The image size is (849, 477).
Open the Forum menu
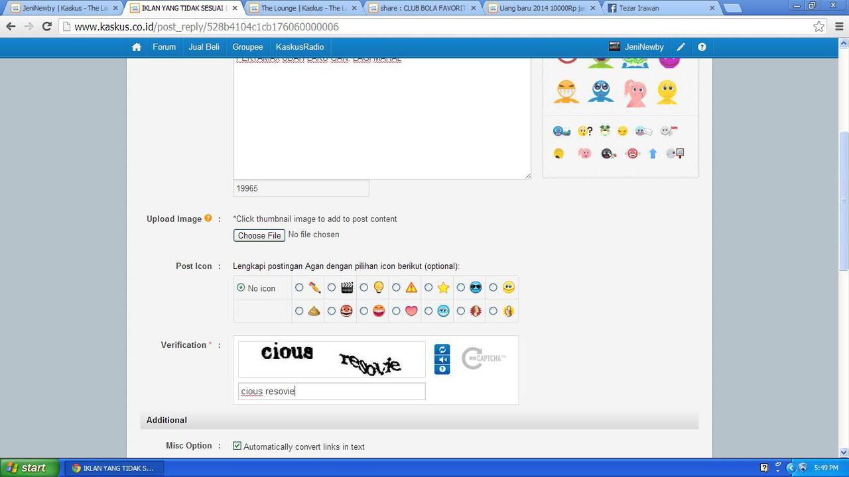tap(164, 47)
